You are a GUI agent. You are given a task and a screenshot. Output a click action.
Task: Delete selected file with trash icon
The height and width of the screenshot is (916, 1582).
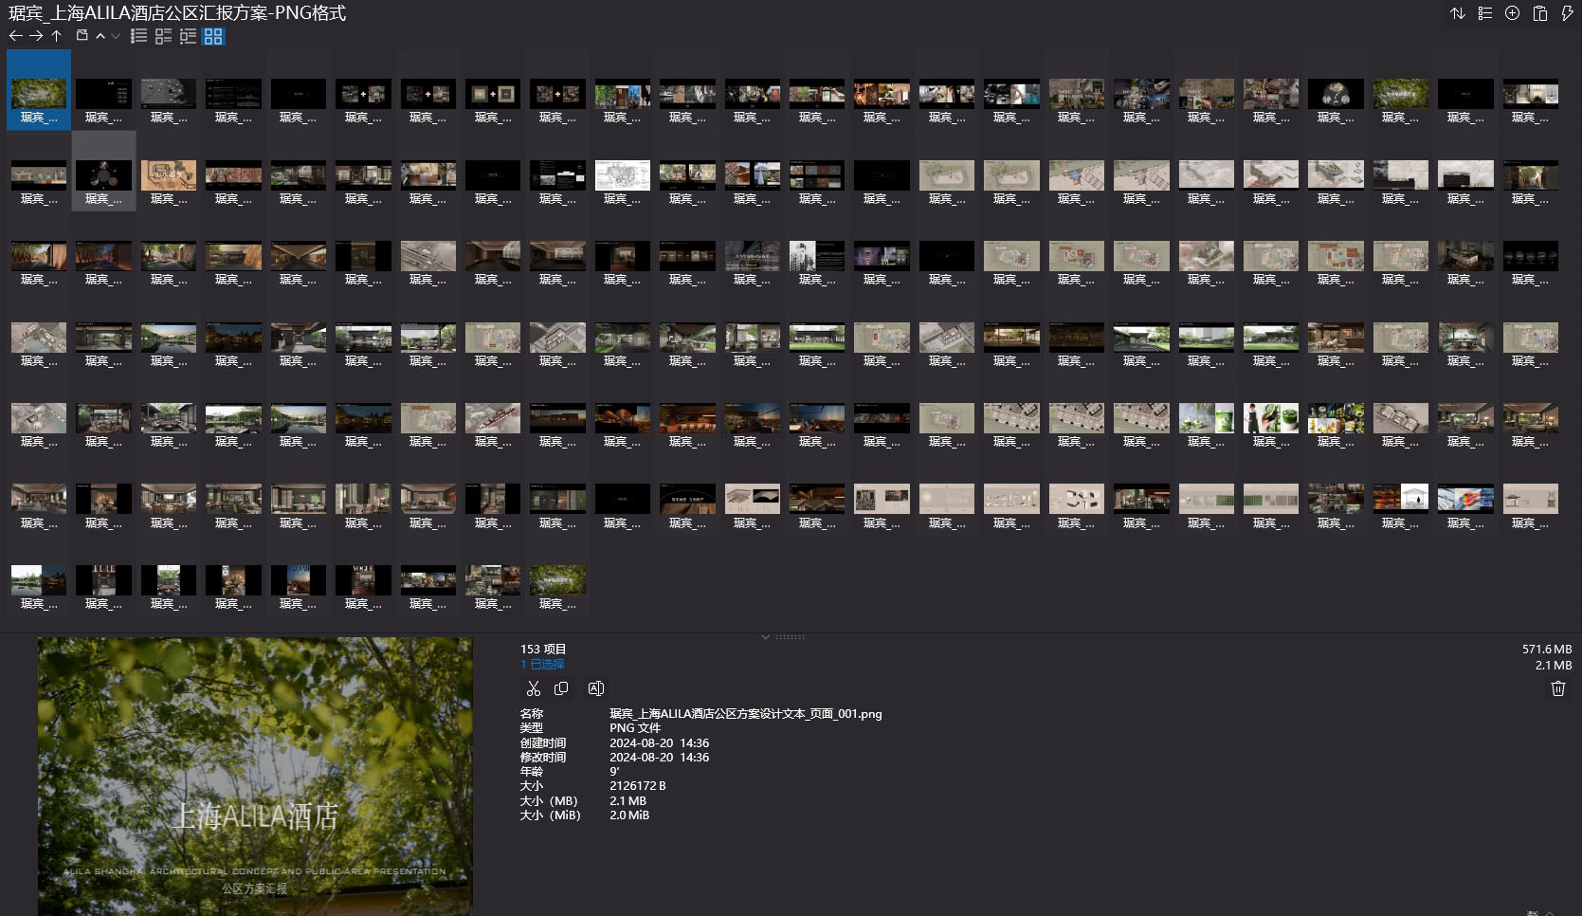(1557, 688)
